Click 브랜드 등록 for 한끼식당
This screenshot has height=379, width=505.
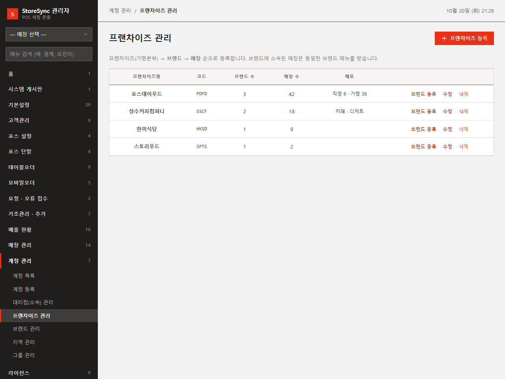click(423, 129)
